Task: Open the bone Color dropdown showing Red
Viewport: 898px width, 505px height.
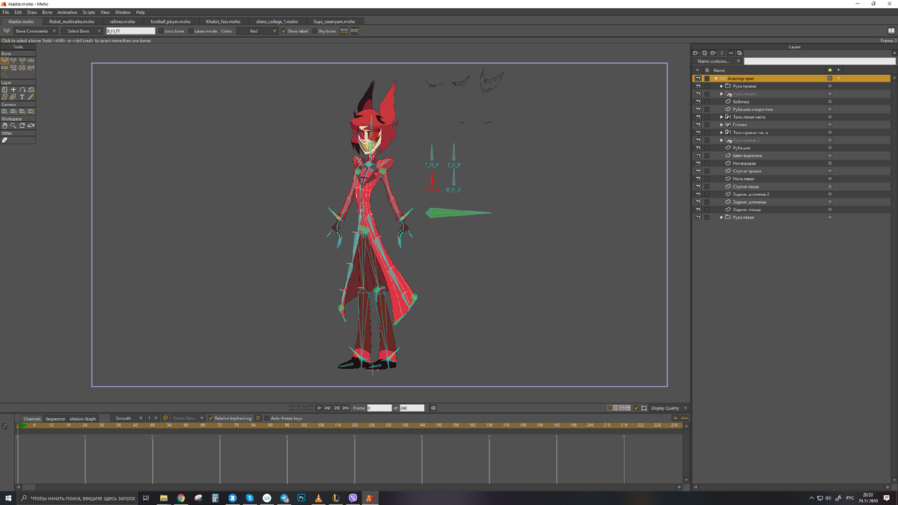Action: pyautogui.click(x=258, y=31)
